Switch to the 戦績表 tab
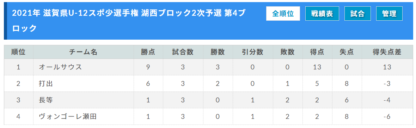This screenshot has width=416, height=128. tap(322, 14)
